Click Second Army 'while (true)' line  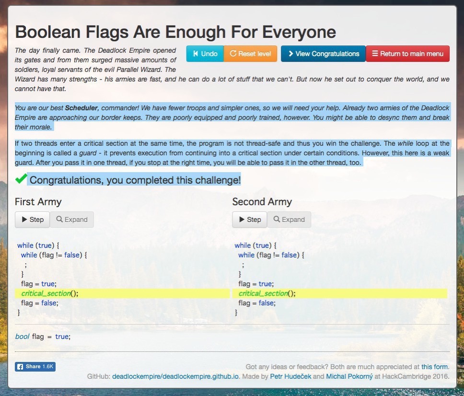255,245
